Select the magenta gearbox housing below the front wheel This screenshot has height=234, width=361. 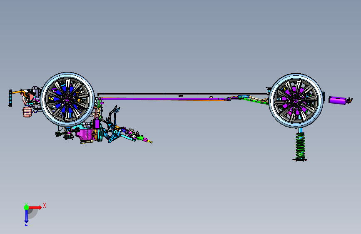click(x=85, y=135)
